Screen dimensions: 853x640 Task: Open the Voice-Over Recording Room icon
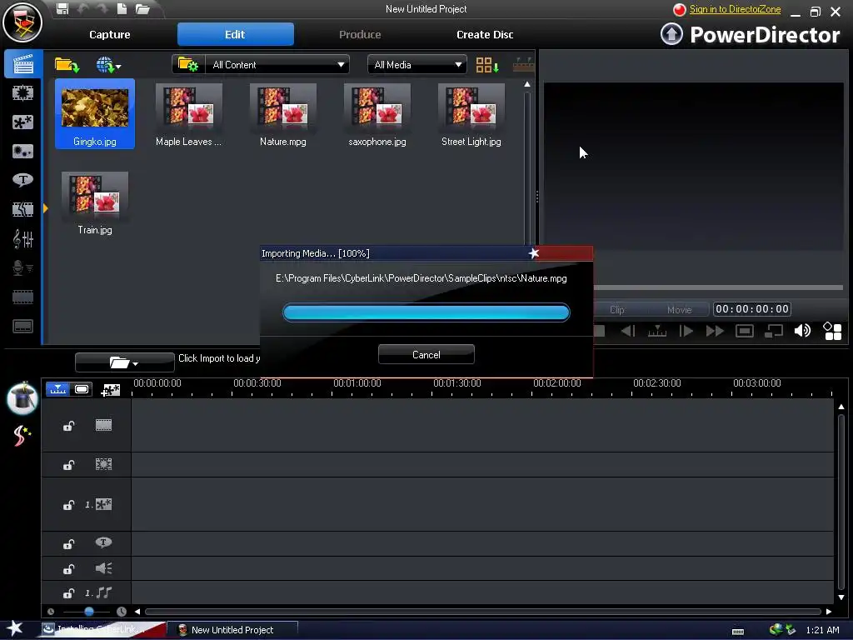[22, 267]
